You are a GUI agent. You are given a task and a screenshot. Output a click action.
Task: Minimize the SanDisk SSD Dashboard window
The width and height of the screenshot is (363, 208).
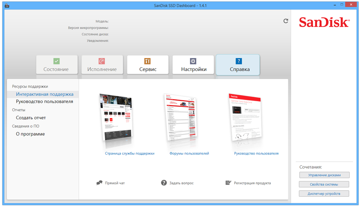coord(335,5)
